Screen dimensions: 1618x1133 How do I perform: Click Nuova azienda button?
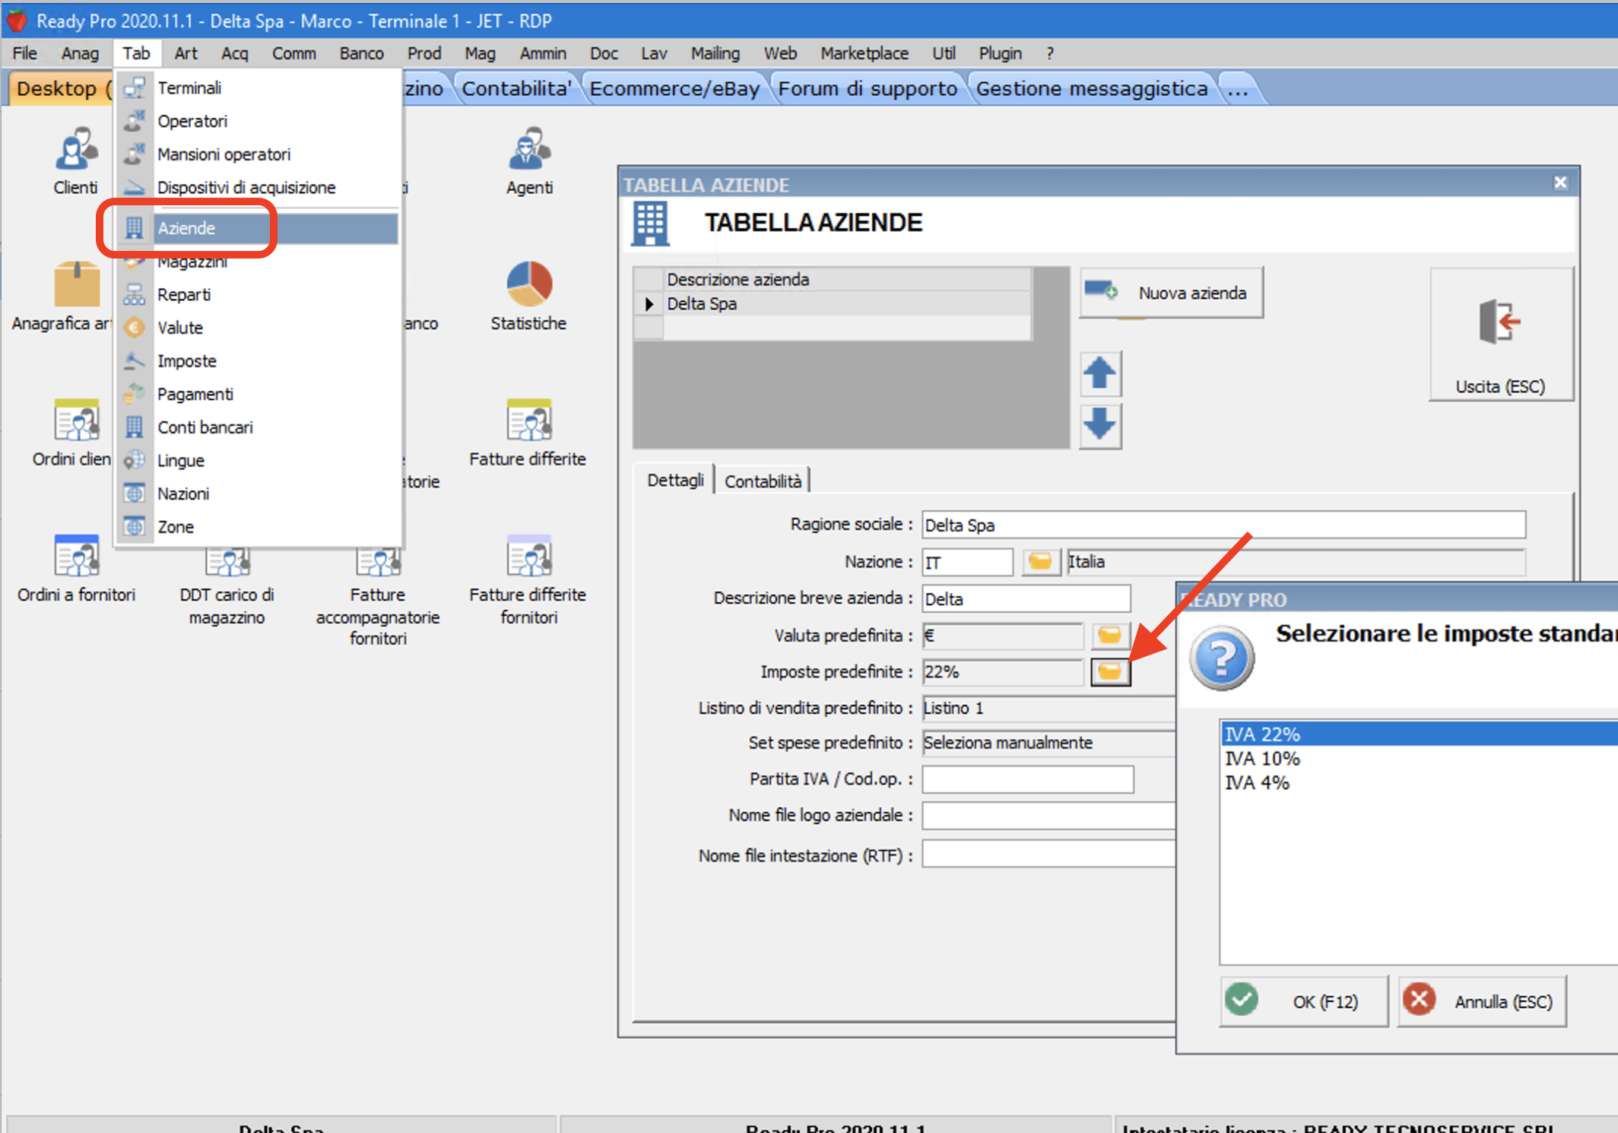1172,293
